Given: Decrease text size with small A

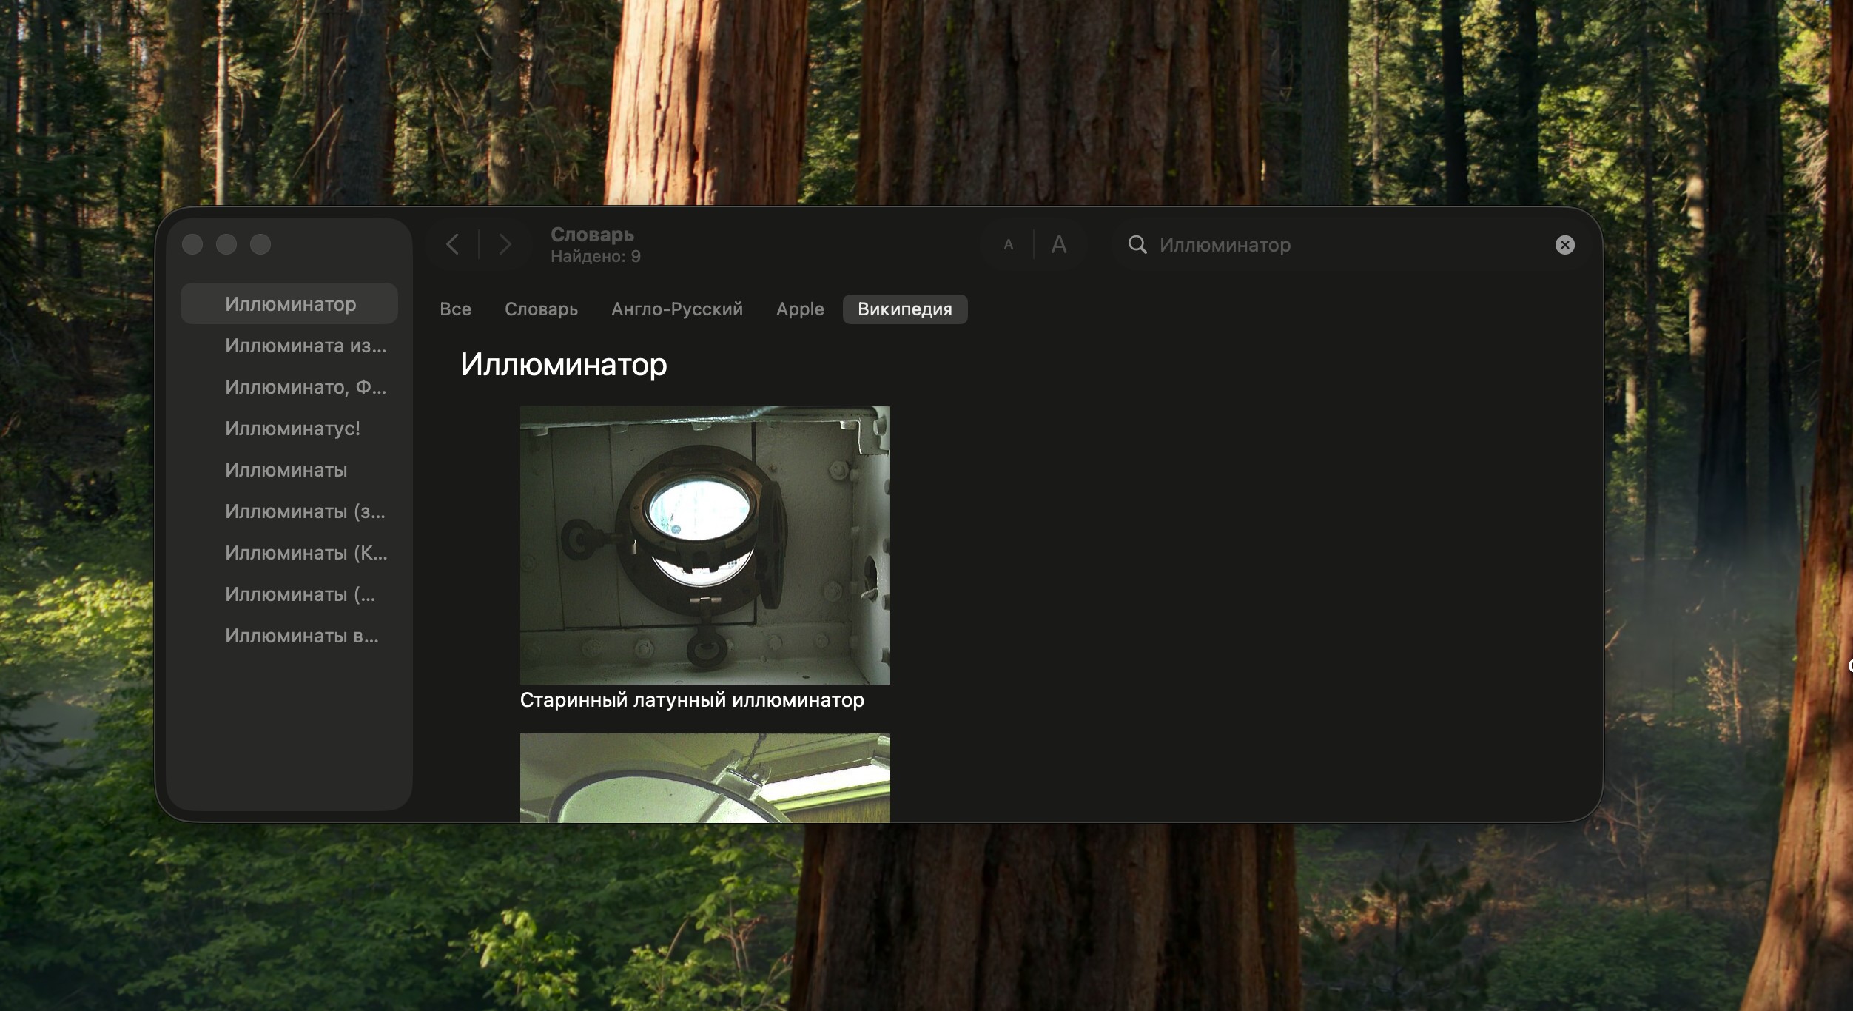Looking at the screenshot, I should point(1008,245).
